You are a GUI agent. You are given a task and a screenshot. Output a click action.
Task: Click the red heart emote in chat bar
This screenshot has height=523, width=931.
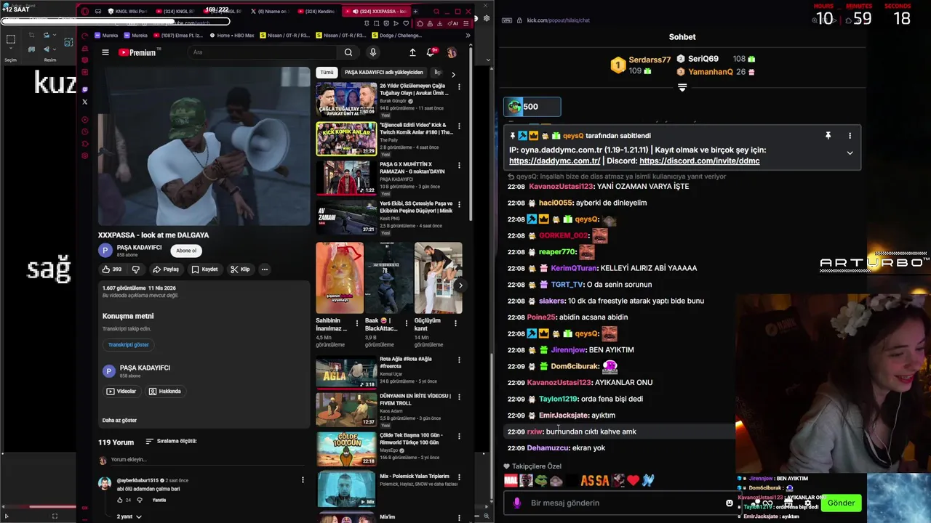click(633, 480)
